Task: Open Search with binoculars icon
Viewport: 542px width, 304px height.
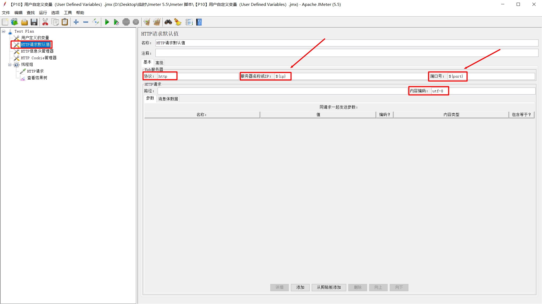Action: 168,22
